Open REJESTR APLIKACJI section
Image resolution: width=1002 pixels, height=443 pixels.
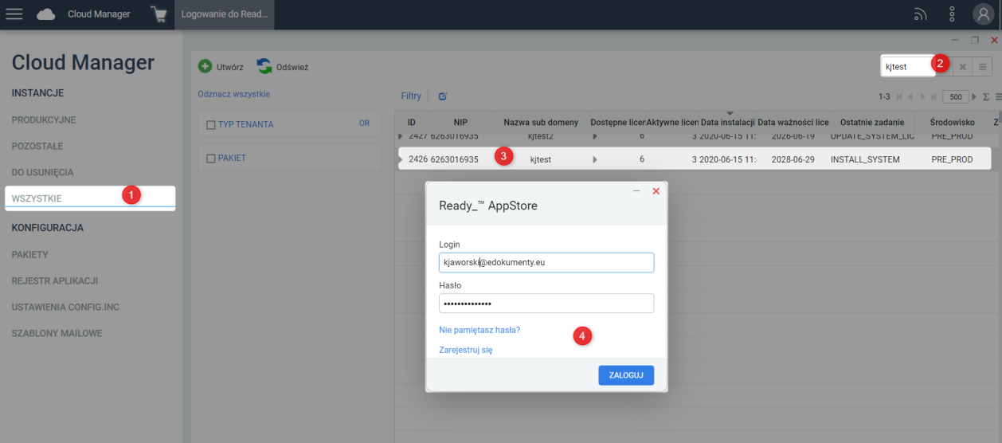[x=55, y=281]
